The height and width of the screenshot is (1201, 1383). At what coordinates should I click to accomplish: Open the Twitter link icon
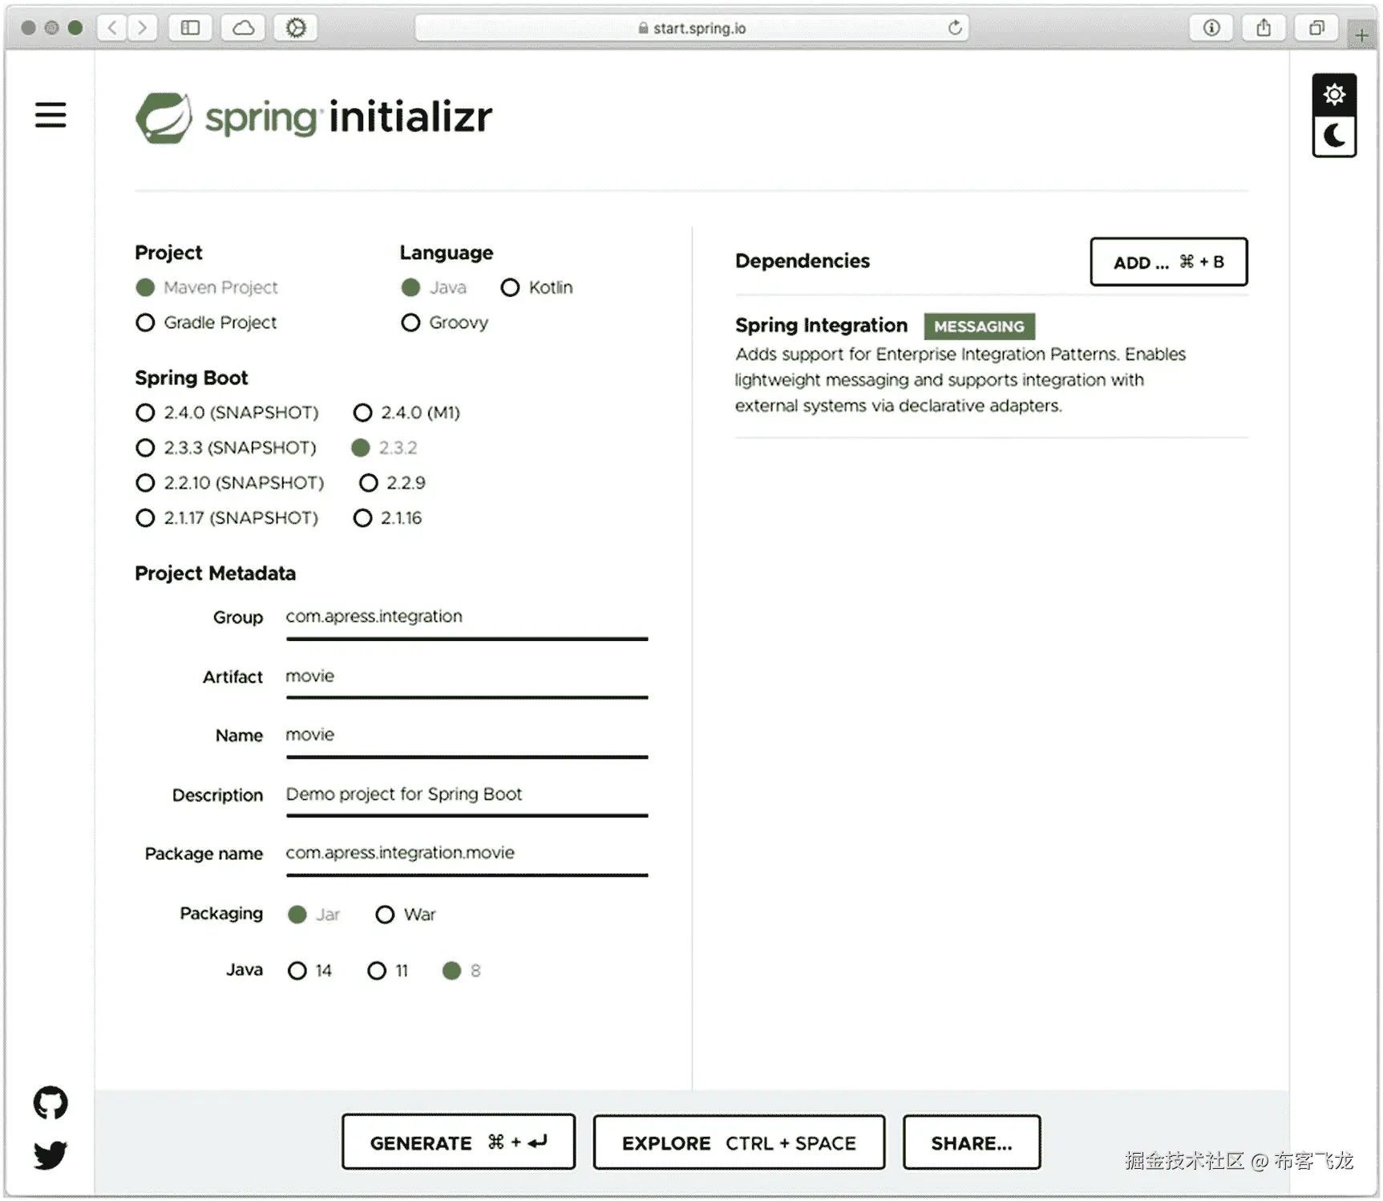(x=49, y=1155)
